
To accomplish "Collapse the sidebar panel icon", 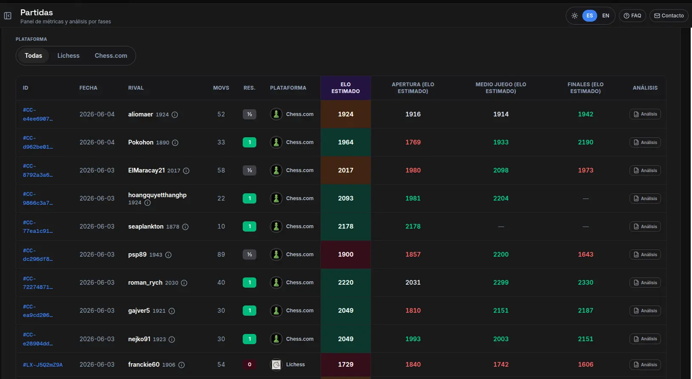I will point(8,16).
